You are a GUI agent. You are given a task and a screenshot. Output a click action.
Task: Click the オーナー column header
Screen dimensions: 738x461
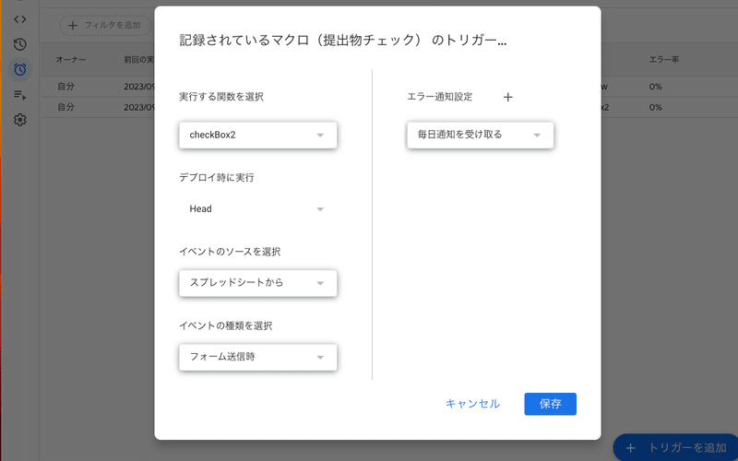(x=70, y=60)
